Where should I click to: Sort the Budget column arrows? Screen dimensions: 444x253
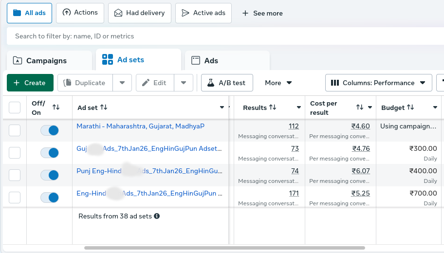410,108
